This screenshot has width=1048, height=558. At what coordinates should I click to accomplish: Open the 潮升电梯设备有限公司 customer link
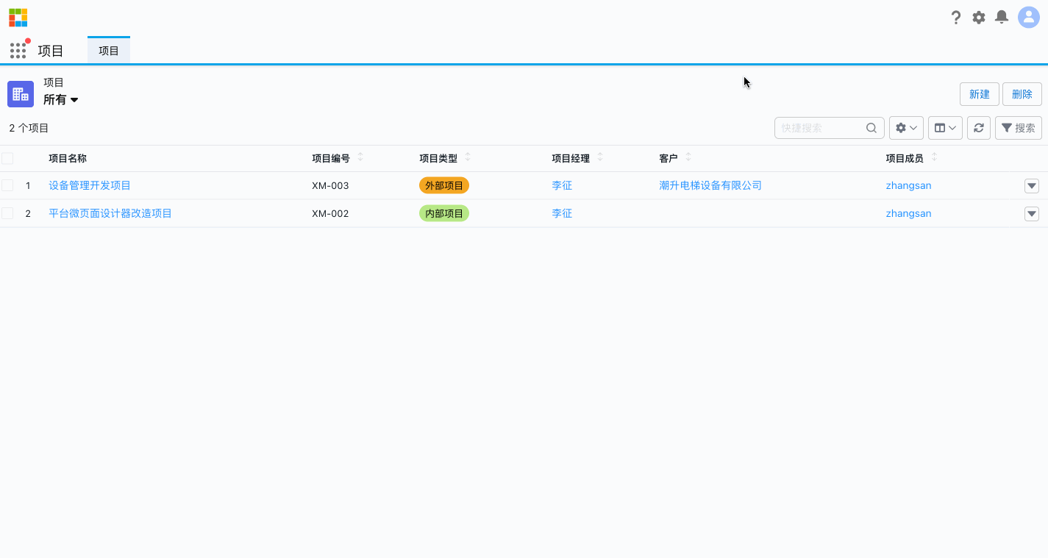(710, 185)
